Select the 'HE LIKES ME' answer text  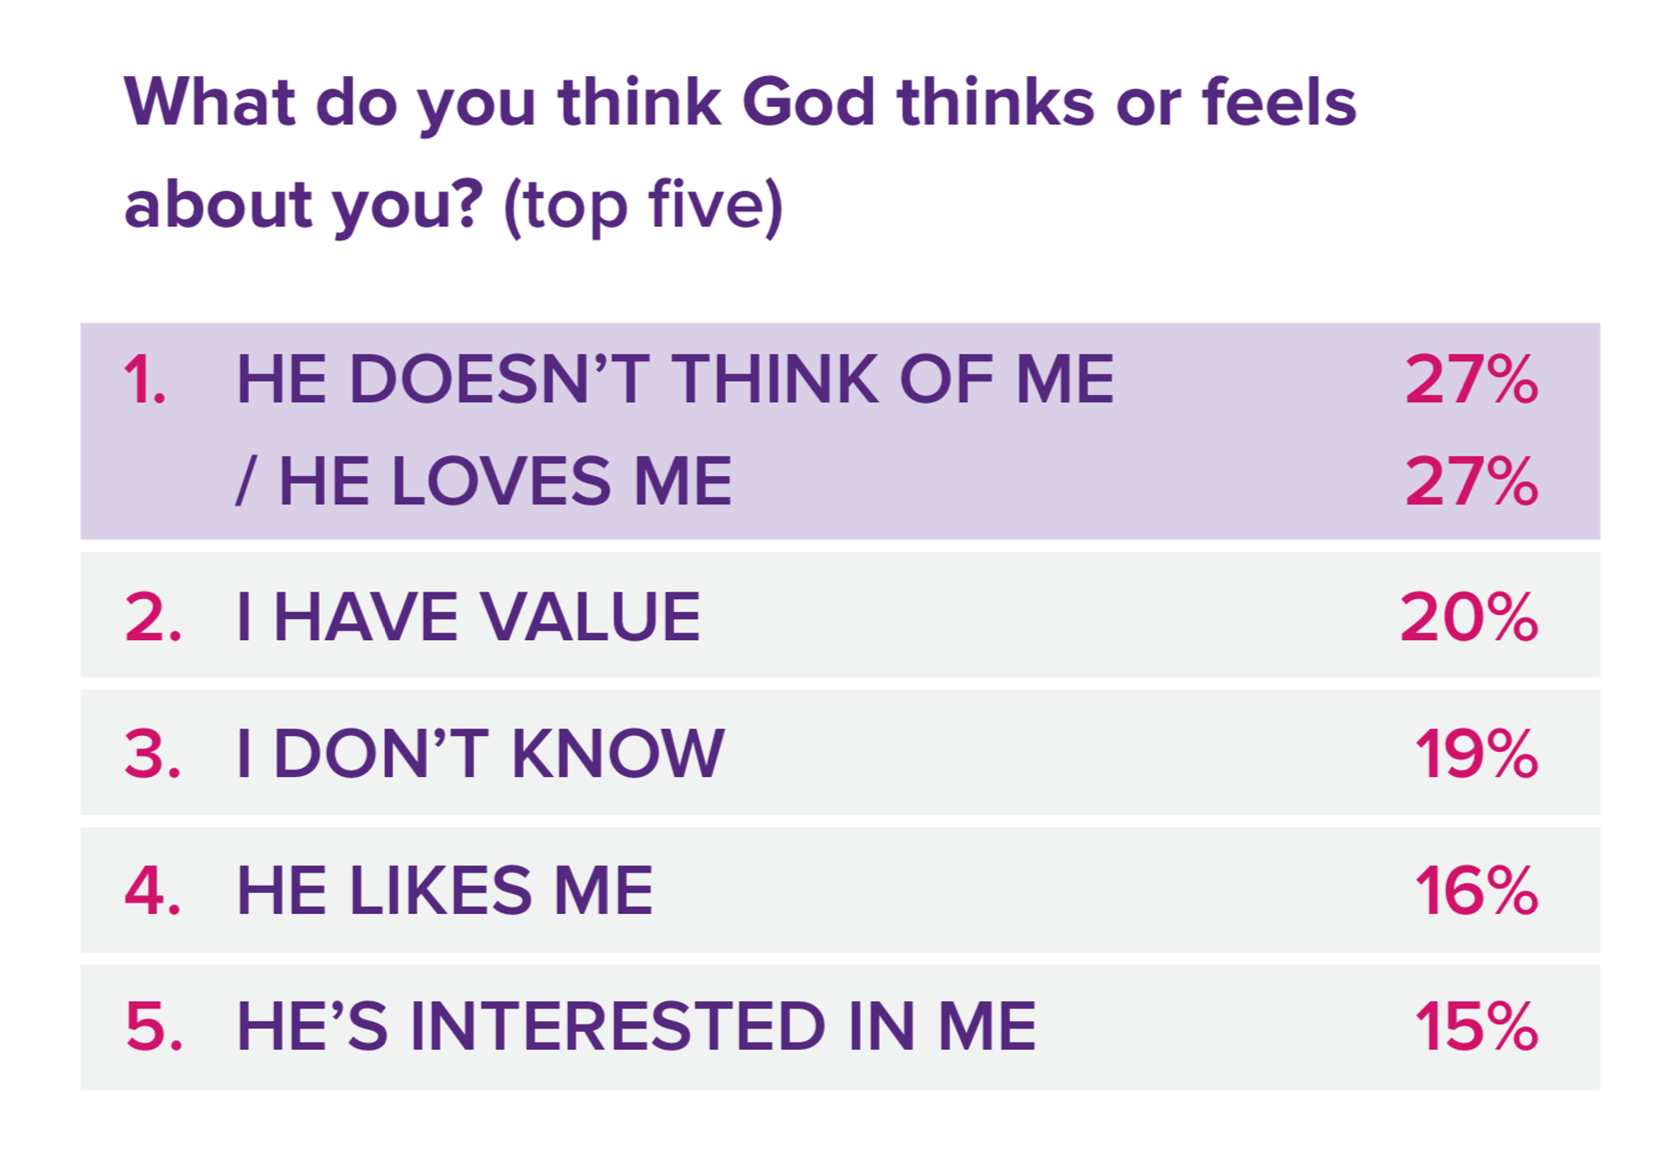tap(444, 892)
